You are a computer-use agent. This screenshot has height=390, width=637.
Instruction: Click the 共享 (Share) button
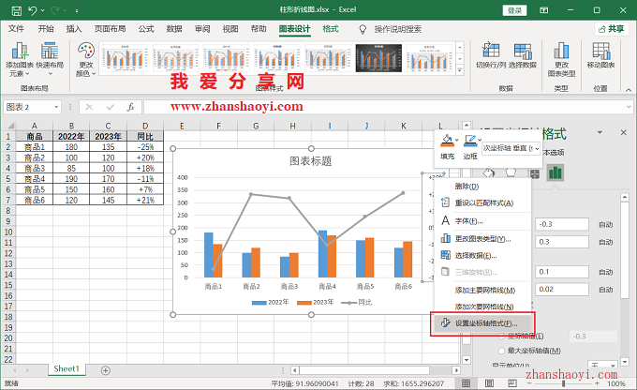tap(611, 29)
